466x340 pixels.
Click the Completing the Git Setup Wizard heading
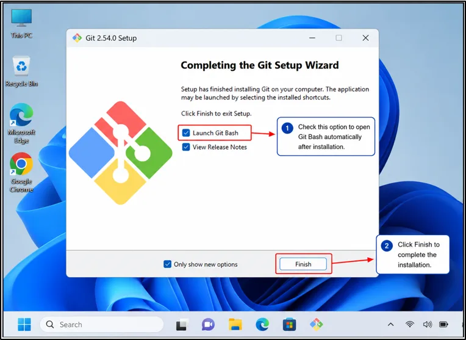tap(260, 65)
